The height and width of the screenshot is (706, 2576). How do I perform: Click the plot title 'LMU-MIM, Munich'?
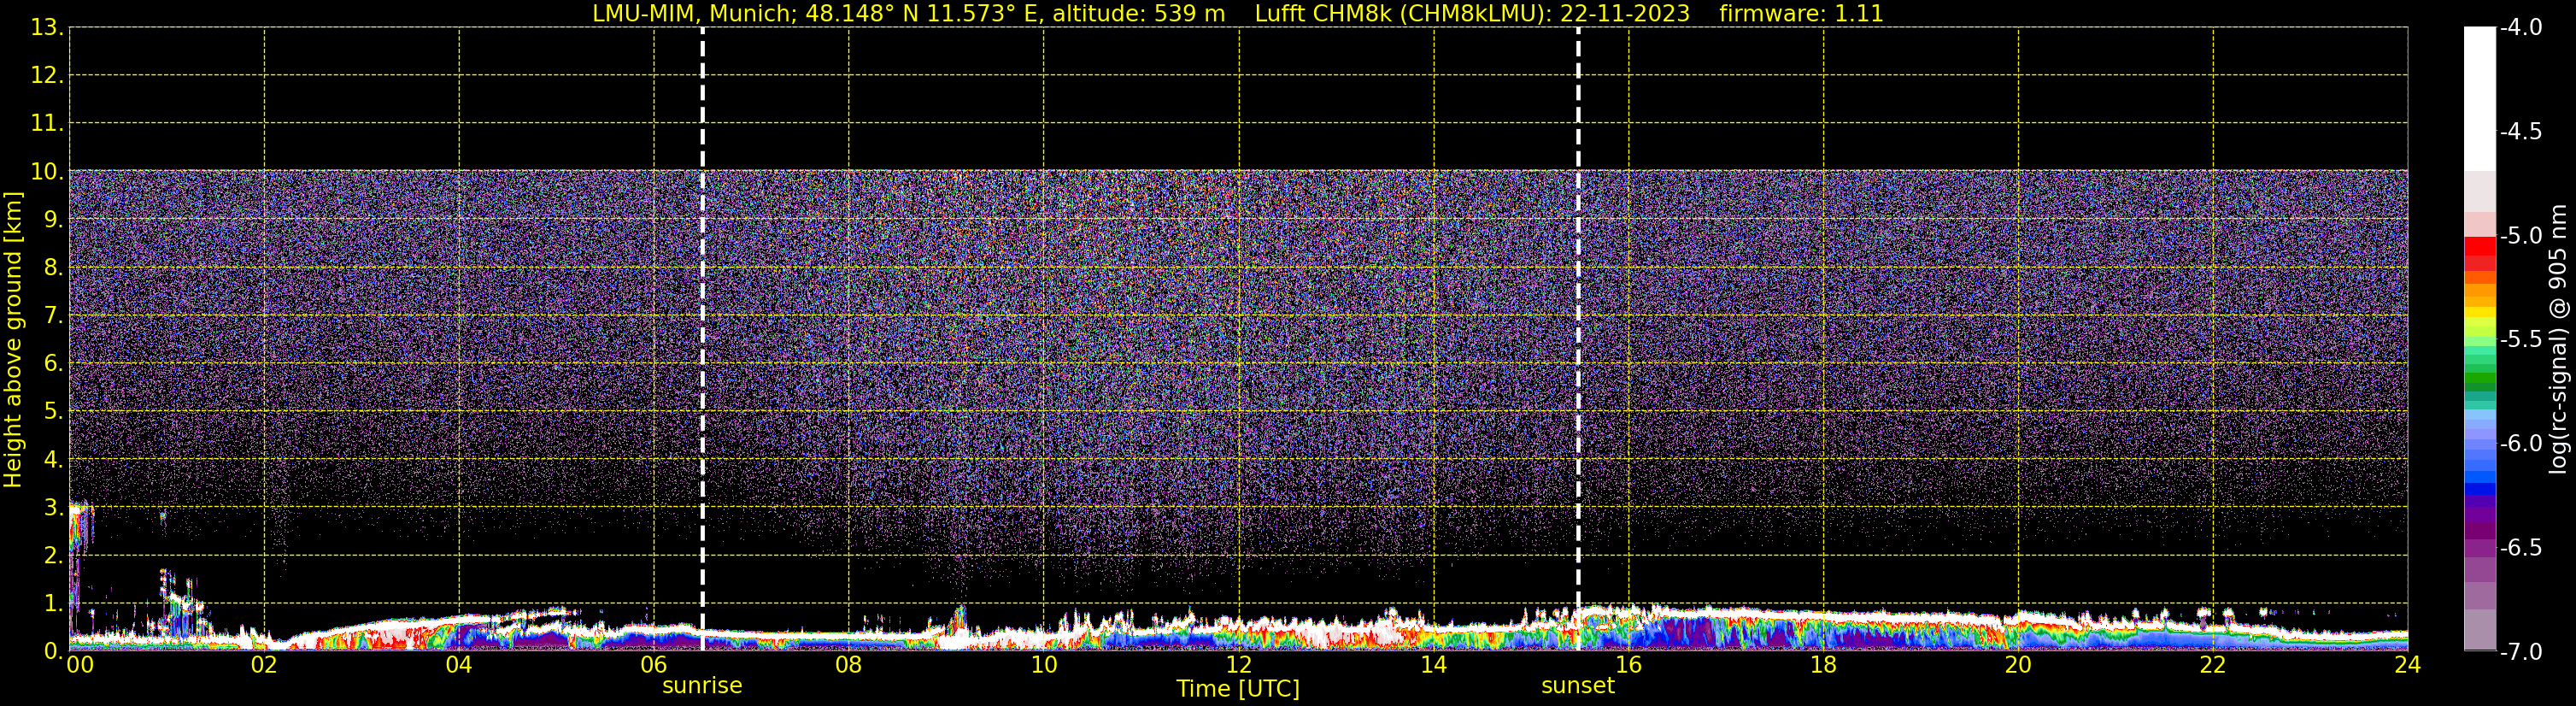pos(694,14)
